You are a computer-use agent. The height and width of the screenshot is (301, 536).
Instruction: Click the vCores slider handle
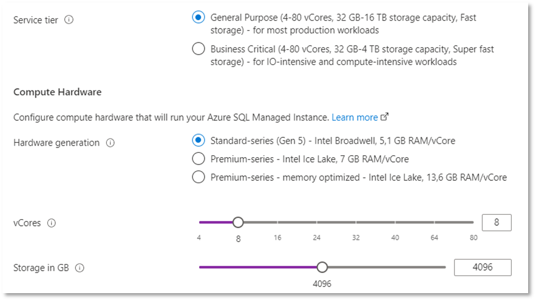(x=238, y=223)
